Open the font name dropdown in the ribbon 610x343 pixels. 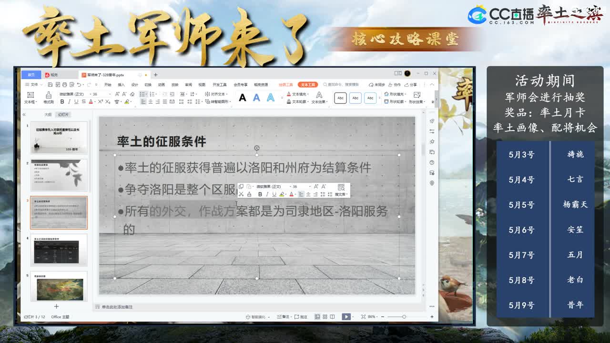point(91,94)
